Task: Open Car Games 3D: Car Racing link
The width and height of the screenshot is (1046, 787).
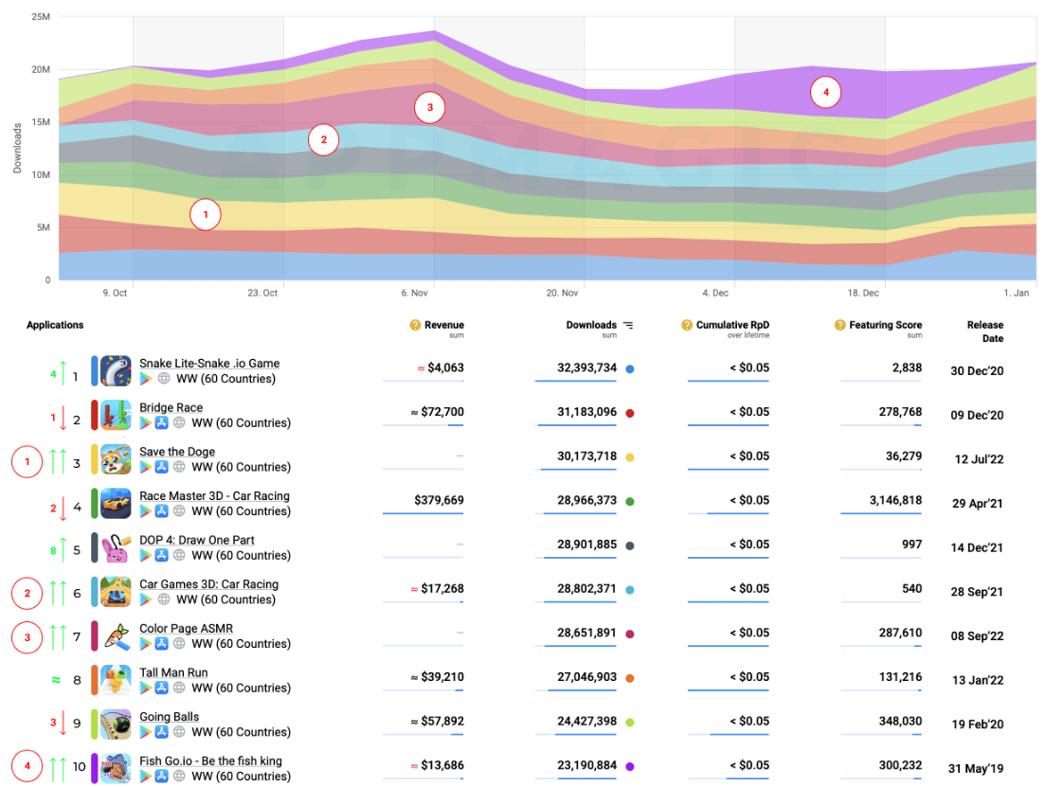Action: [x=208, y=584]
